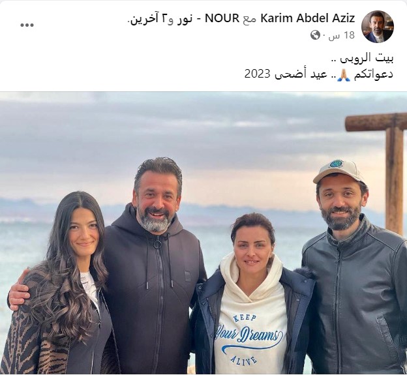The height and width of the screenshot is (375, 407).
Task: Open the 18 س post timestamp
Action: click(342, 35)
